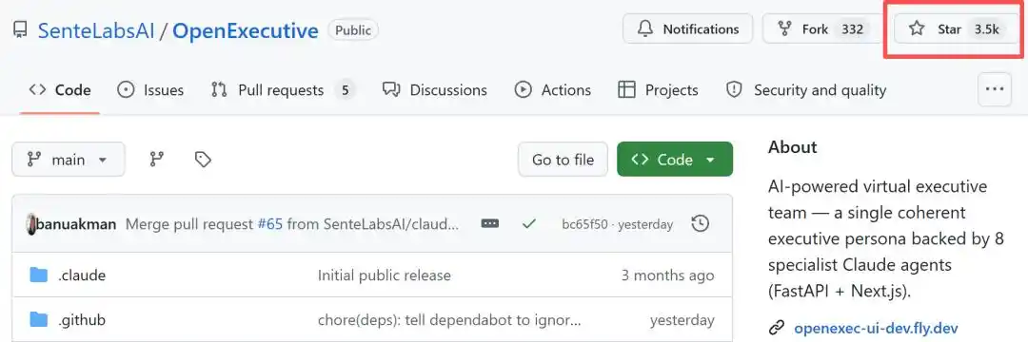Click the '3 months ago' timestamp
This screenshot has width=1028, height=342.
[668, 275]
